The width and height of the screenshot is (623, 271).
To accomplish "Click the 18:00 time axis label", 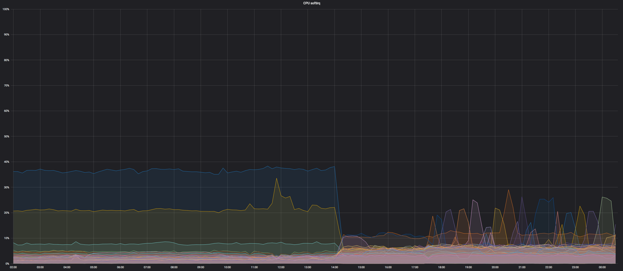I will 442,267.
